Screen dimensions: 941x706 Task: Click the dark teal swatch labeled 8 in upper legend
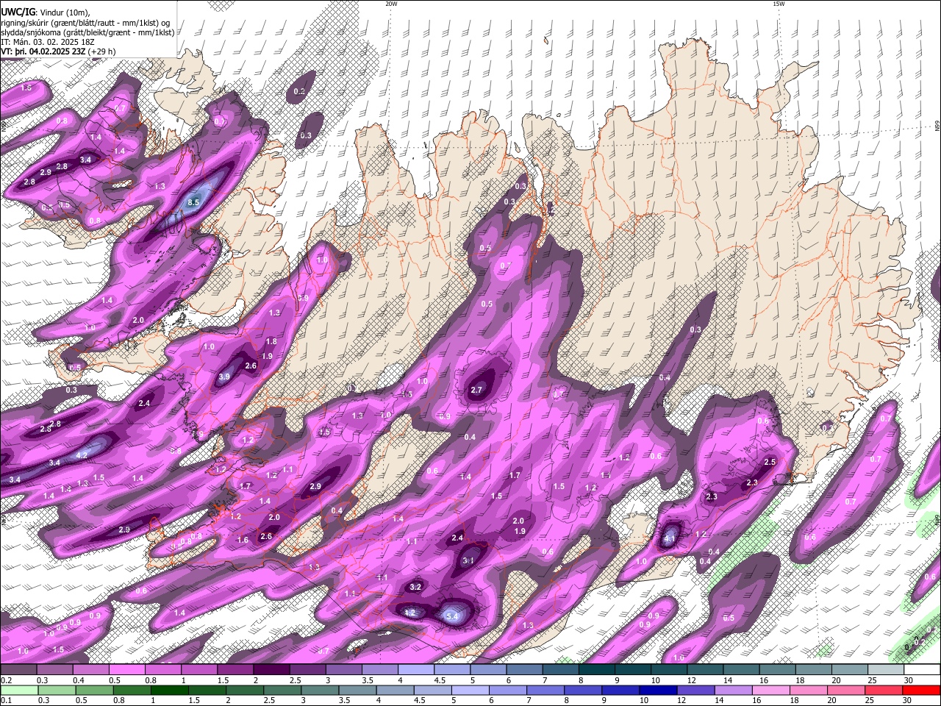(x=596, y=669)
